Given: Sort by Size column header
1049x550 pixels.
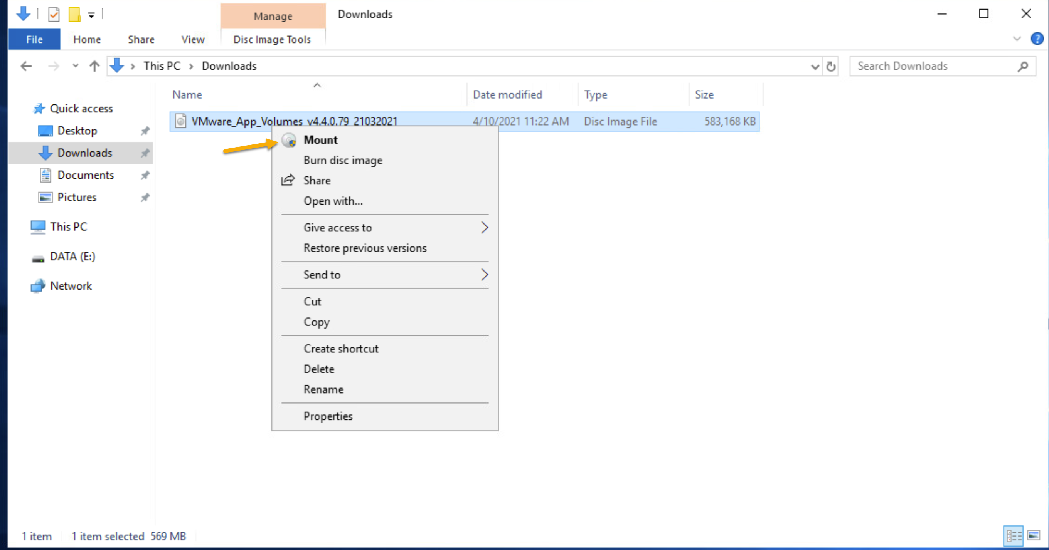Looking at the screenshot, I should tap(726, 94).
